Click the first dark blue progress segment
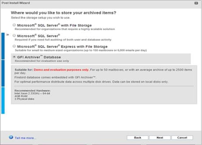 click(3, 46)
